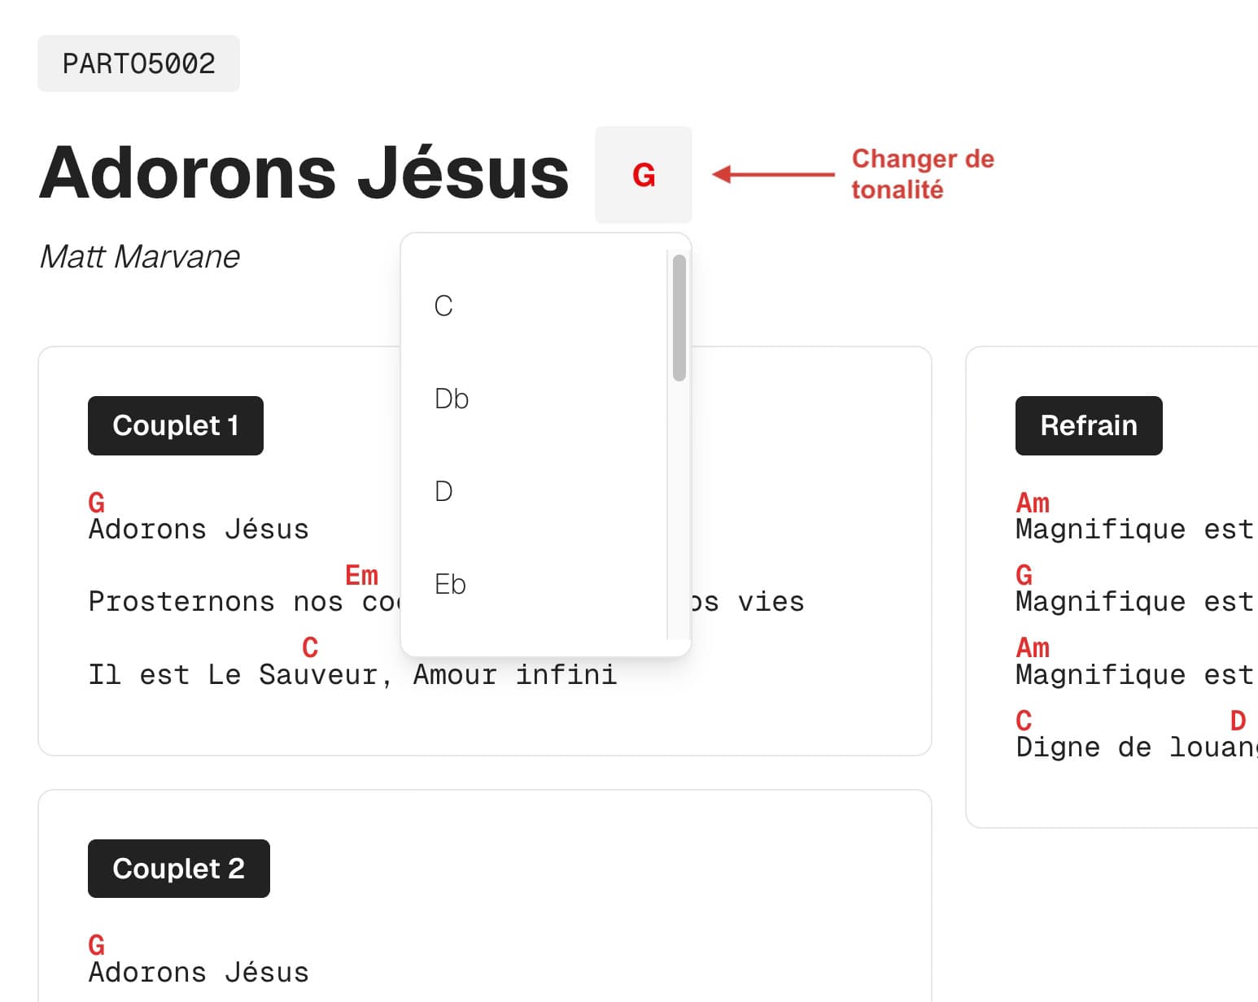The image size is (1258, 1002).
Task: Click the "Digne de louange" lyric line
Action: point(1135,747)
